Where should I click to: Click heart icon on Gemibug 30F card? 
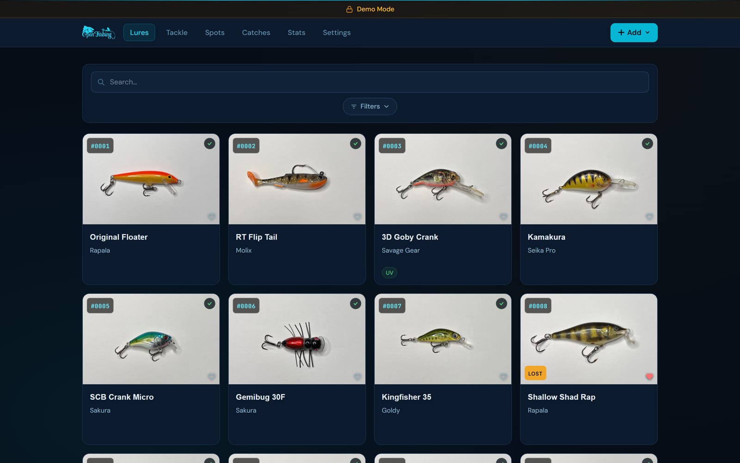(358, 376)
